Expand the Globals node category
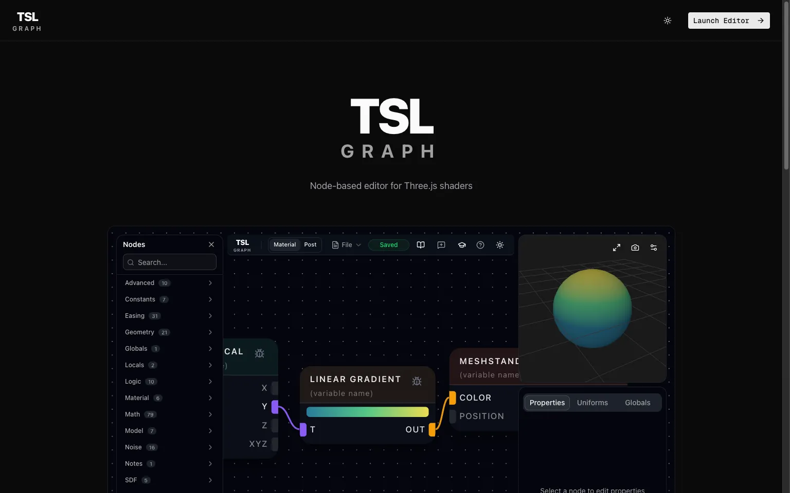790x493 pixels. pyautogui.click(x=169, y=349)
